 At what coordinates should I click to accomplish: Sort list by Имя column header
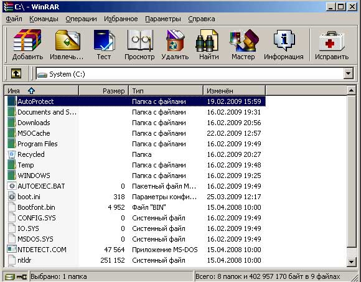[x=42, y=91]
